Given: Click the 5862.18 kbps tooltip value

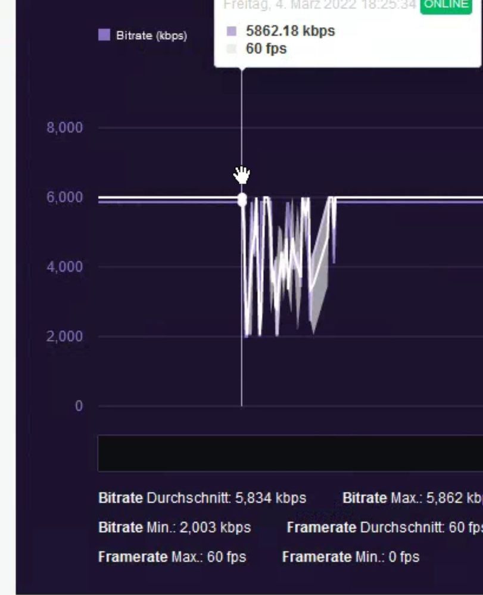Looking at the screenshot, I should click(290, 31).
